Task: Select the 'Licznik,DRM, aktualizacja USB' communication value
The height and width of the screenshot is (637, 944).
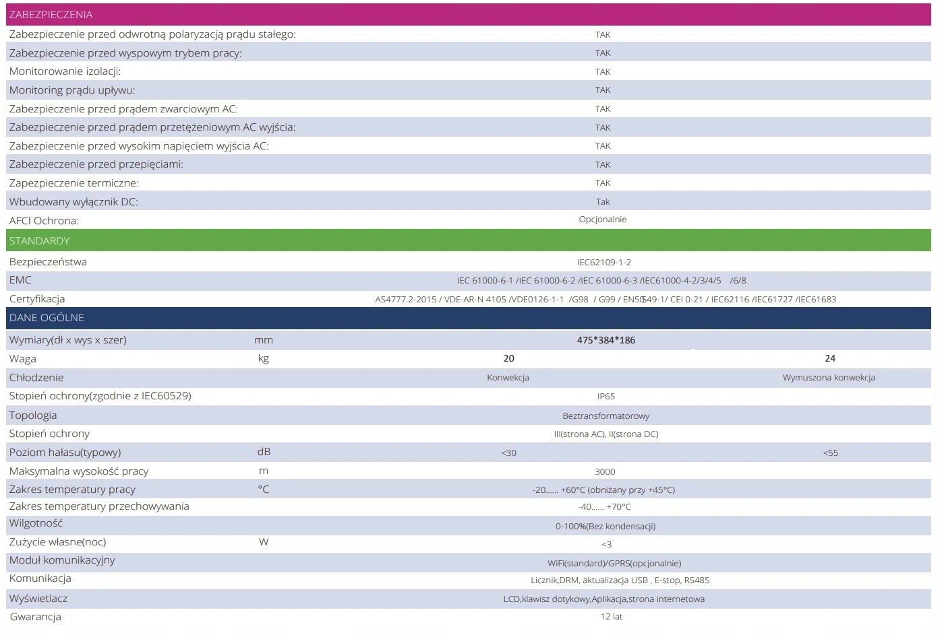Action: [x=620, y=580]
